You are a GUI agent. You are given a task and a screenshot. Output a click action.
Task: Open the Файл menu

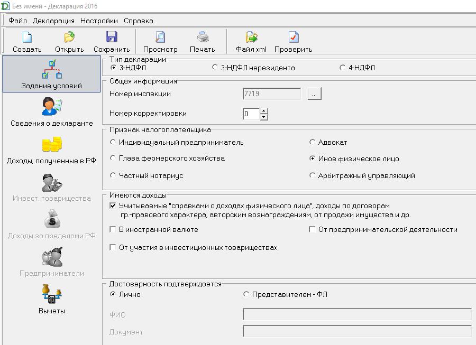click(x=17, y=21)
